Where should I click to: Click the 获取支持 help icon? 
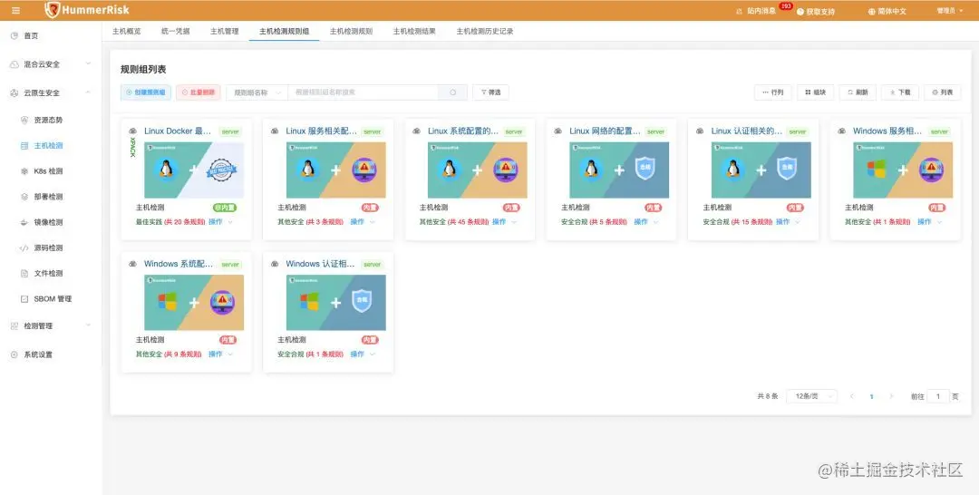tap(800, 11)
